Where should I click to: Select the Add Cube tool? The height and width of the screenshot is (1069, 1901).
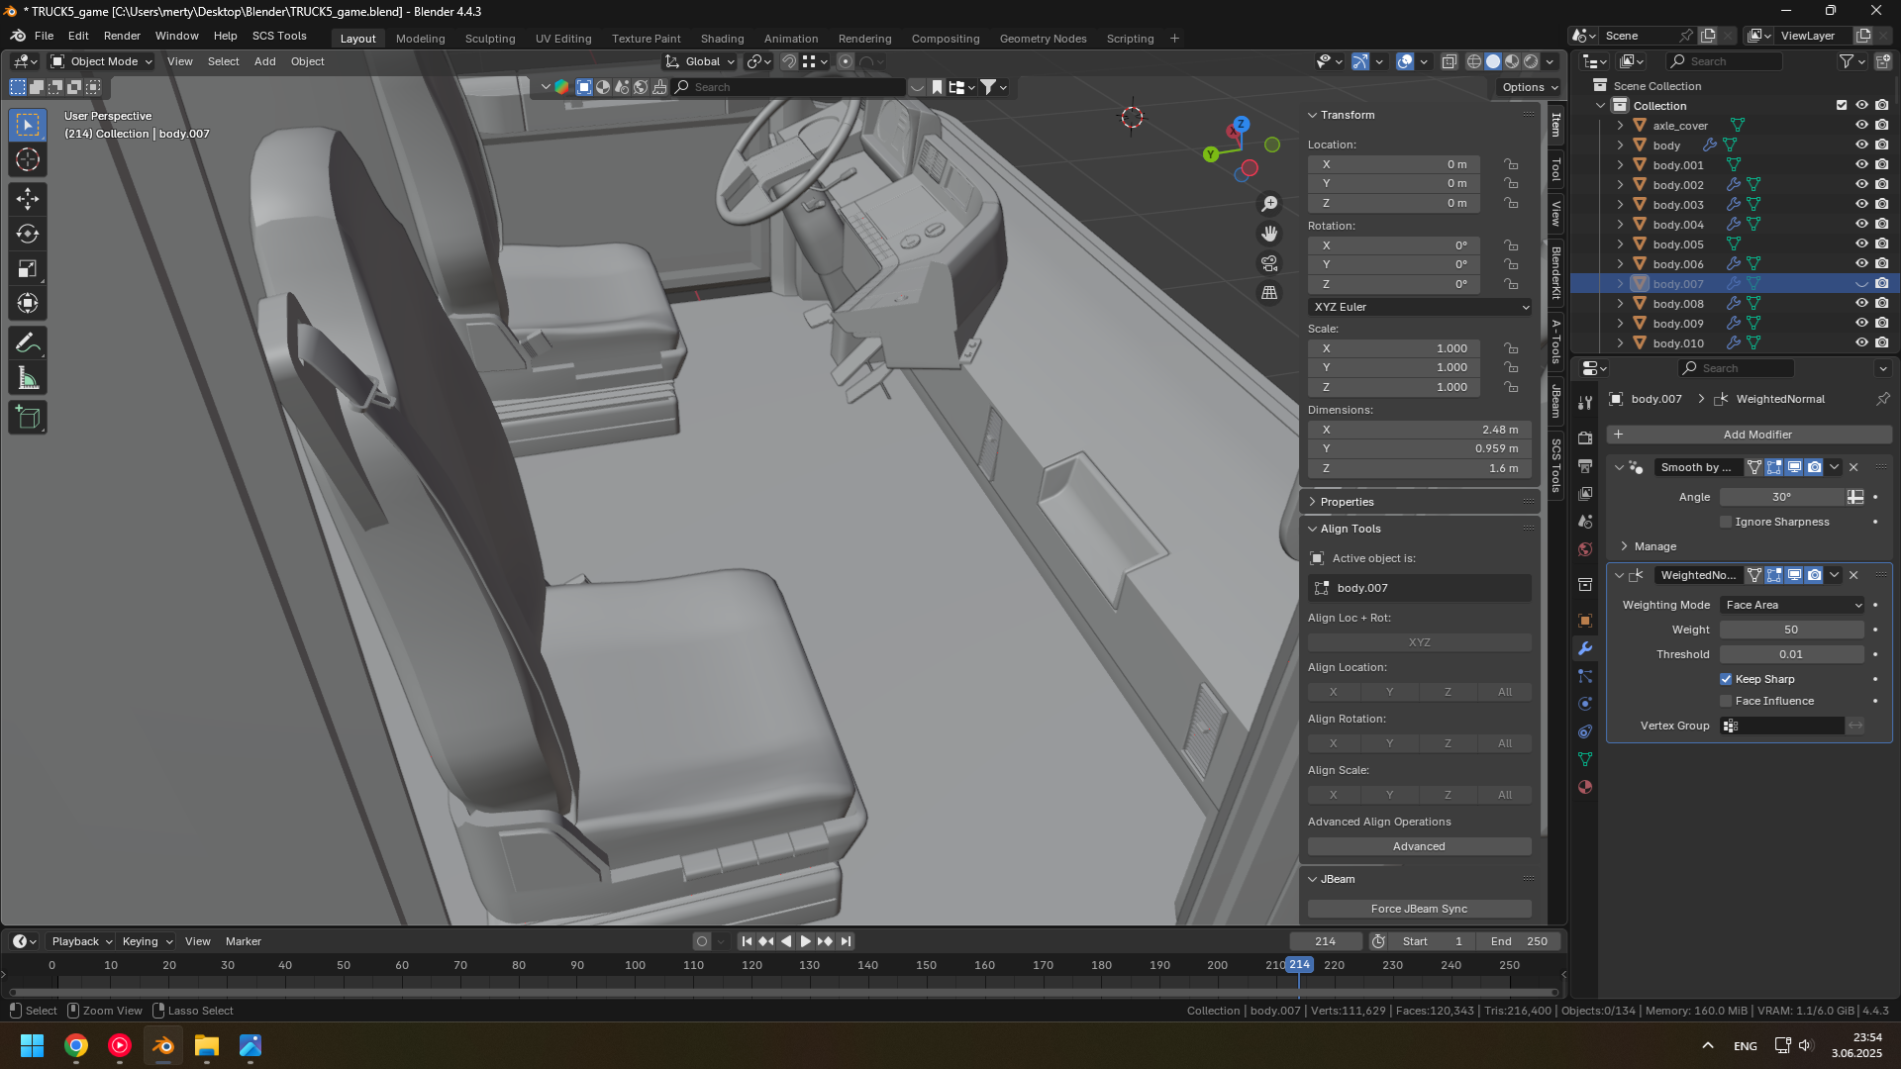tap(28, 418)
